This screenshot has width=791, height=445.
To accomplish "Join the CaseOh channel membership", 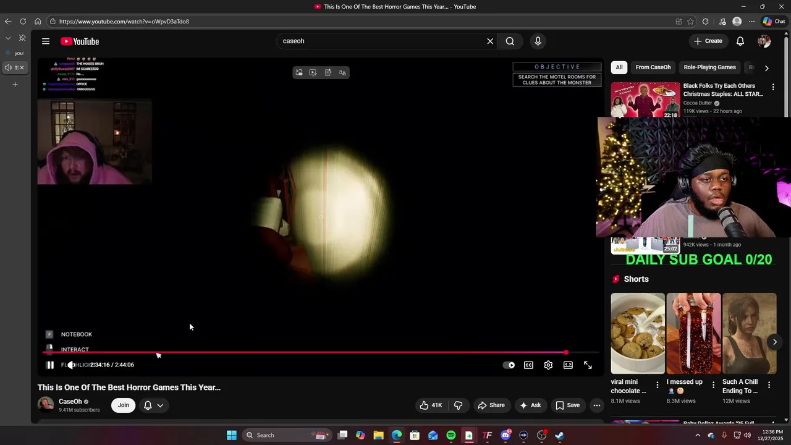I will (124, 405).
